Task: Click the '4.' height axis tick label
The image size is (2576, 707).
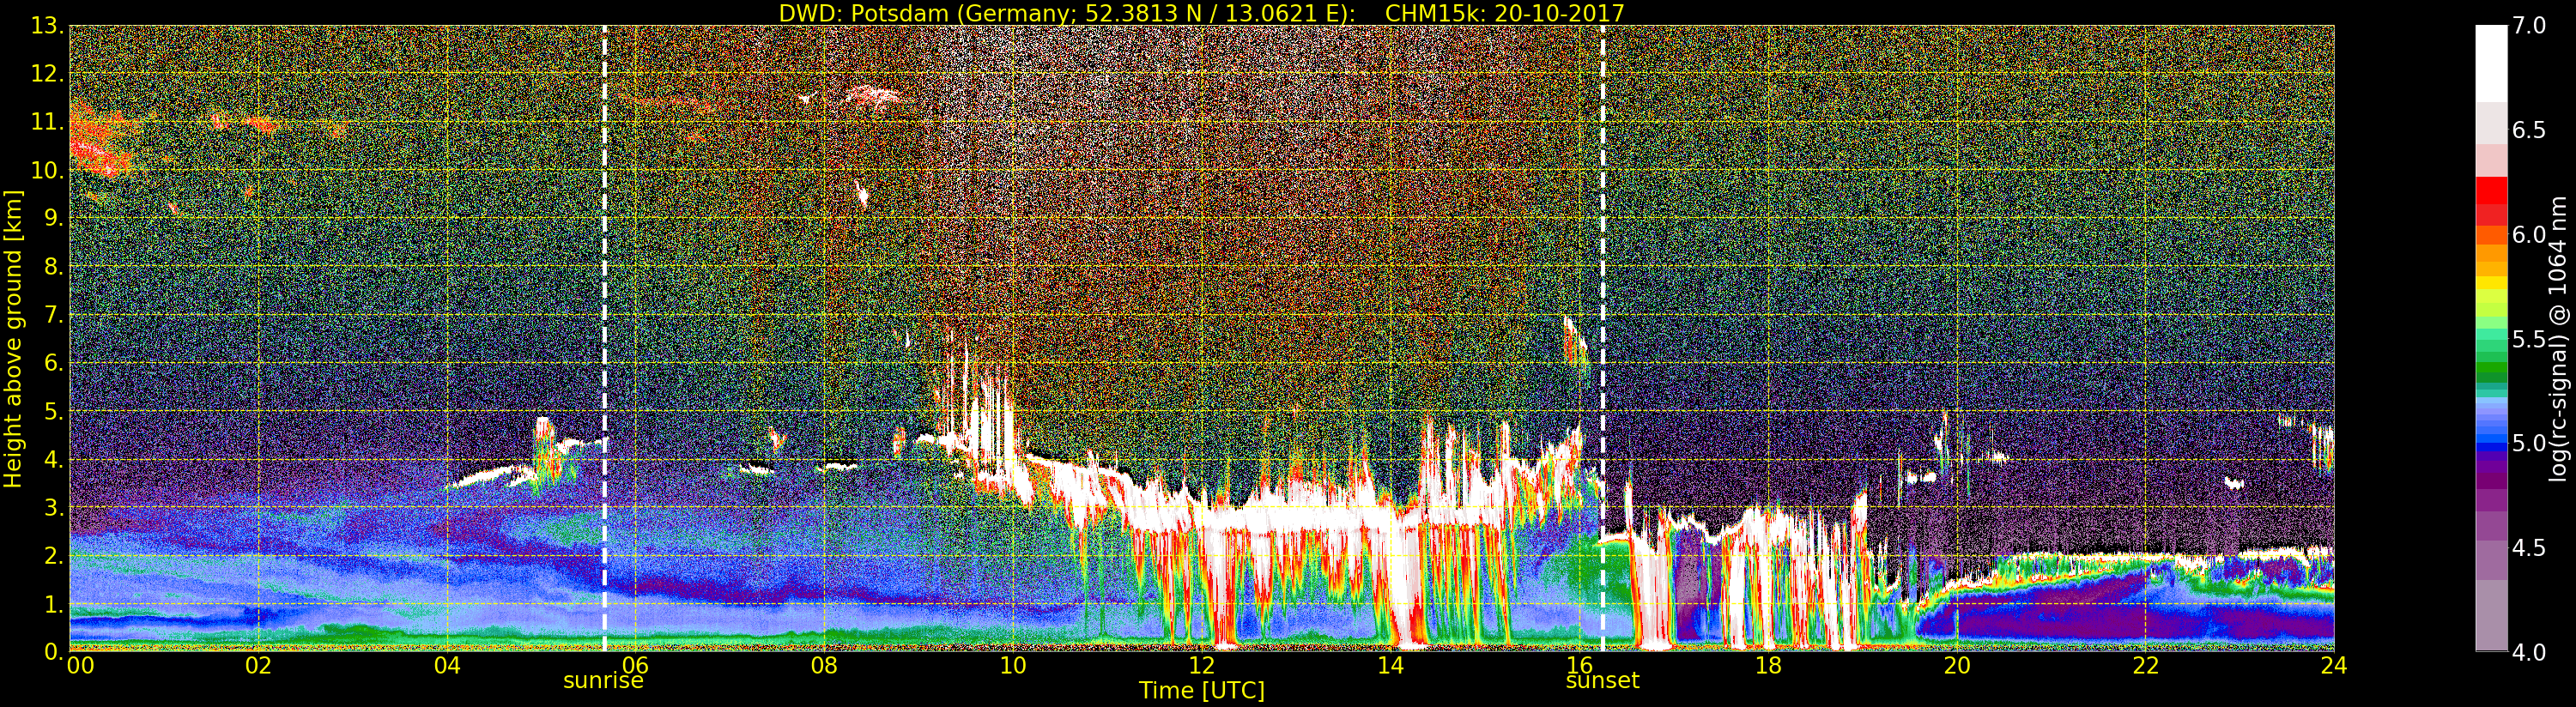Action: click(x=53, y=459)
